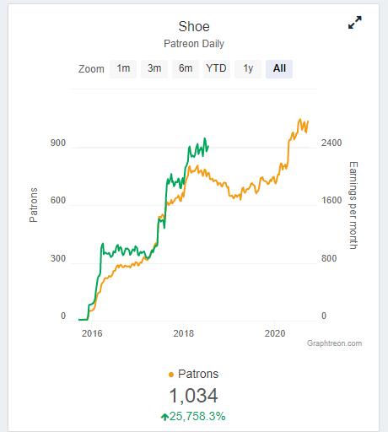Click the orange Patrons legend dot
This screenshot has width=388, height=432.
pos(171,375)
